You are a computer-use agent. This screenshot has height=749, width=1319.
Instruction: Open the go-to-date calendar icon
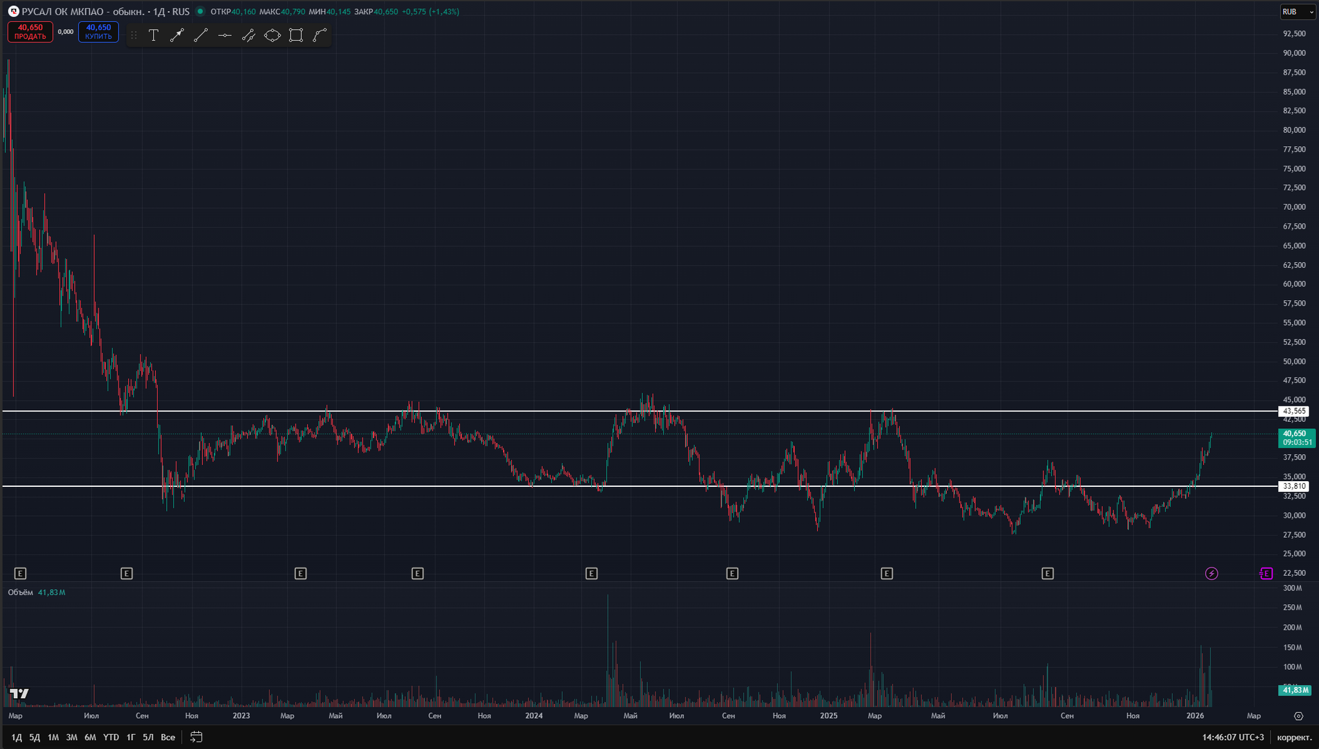tap(196, 737)
